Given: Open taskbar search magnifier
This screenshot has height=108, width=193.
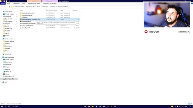Looking at the screenshot, I should (x=5, y=106).
